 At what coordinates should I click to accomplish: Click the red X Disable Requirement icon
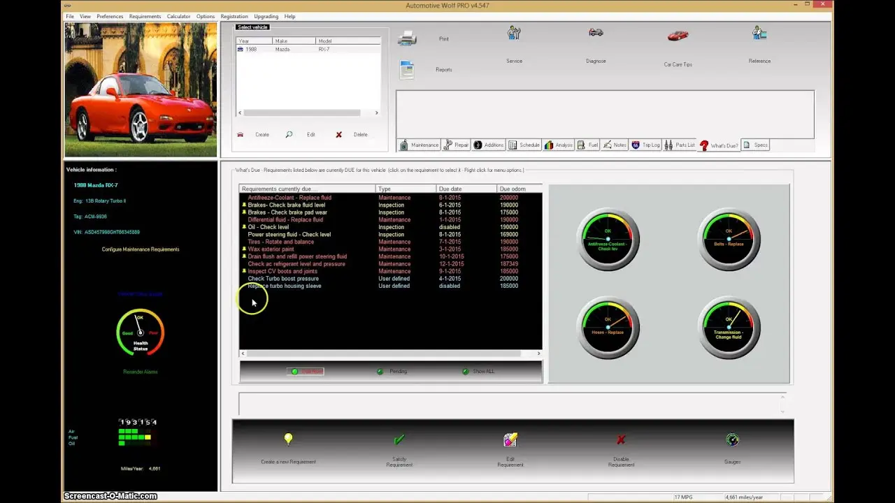pyautogui.click(x=621, y=439)
